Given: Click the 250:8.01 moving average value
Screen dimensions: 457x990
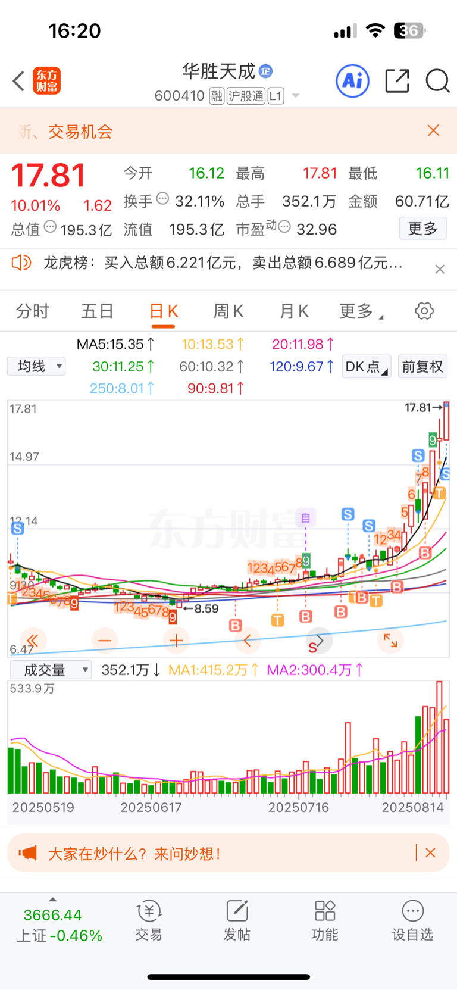Looking at the screenshot, I should point(122,389).
